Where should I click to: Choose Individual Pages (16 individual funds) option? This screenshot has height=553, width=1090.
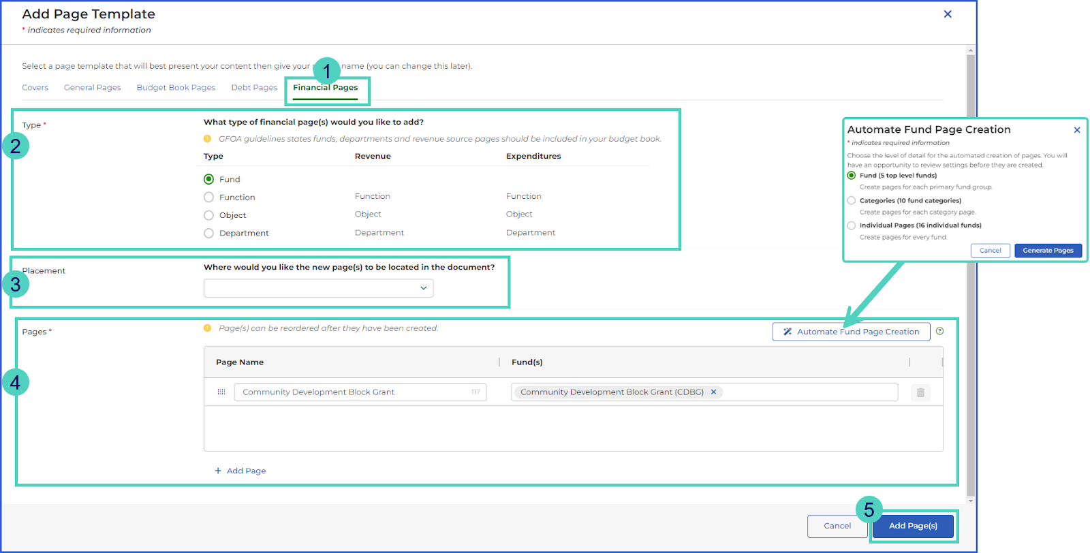click(x=852, y=225)
